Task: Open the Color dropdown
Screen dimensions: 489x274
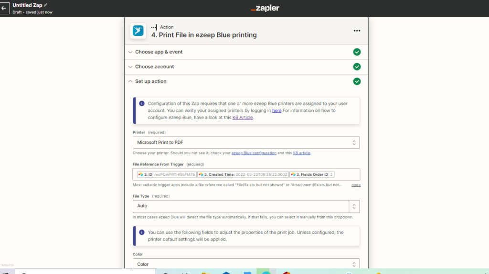Action: point(246,264)
